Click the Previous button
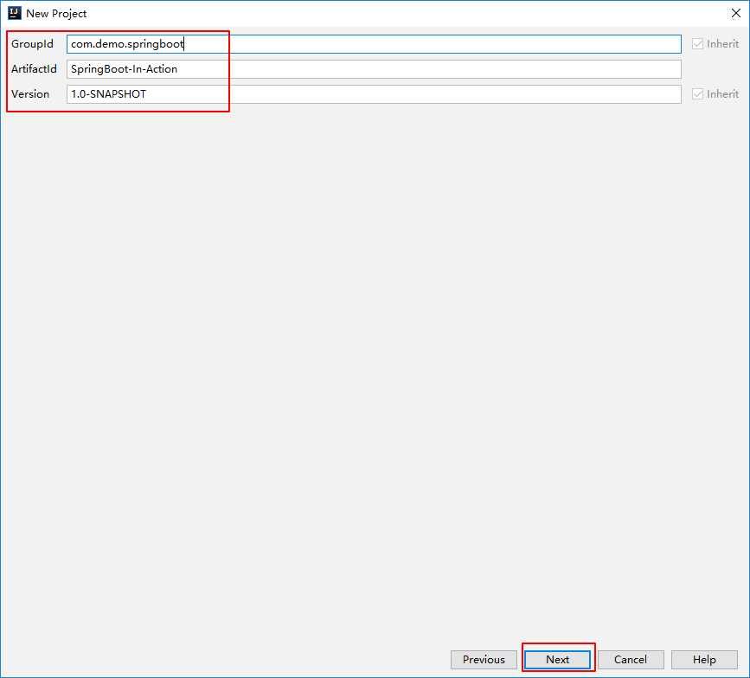750x678 pixels. 484,659
